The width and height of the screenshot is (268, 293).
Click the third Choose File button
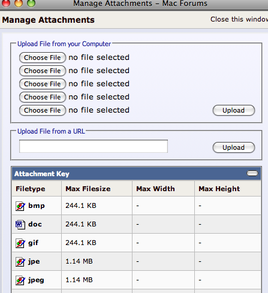pos(43,84)
